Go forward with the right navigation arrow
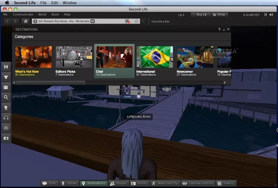Screen dimensions: 278x188 point(15,21)
